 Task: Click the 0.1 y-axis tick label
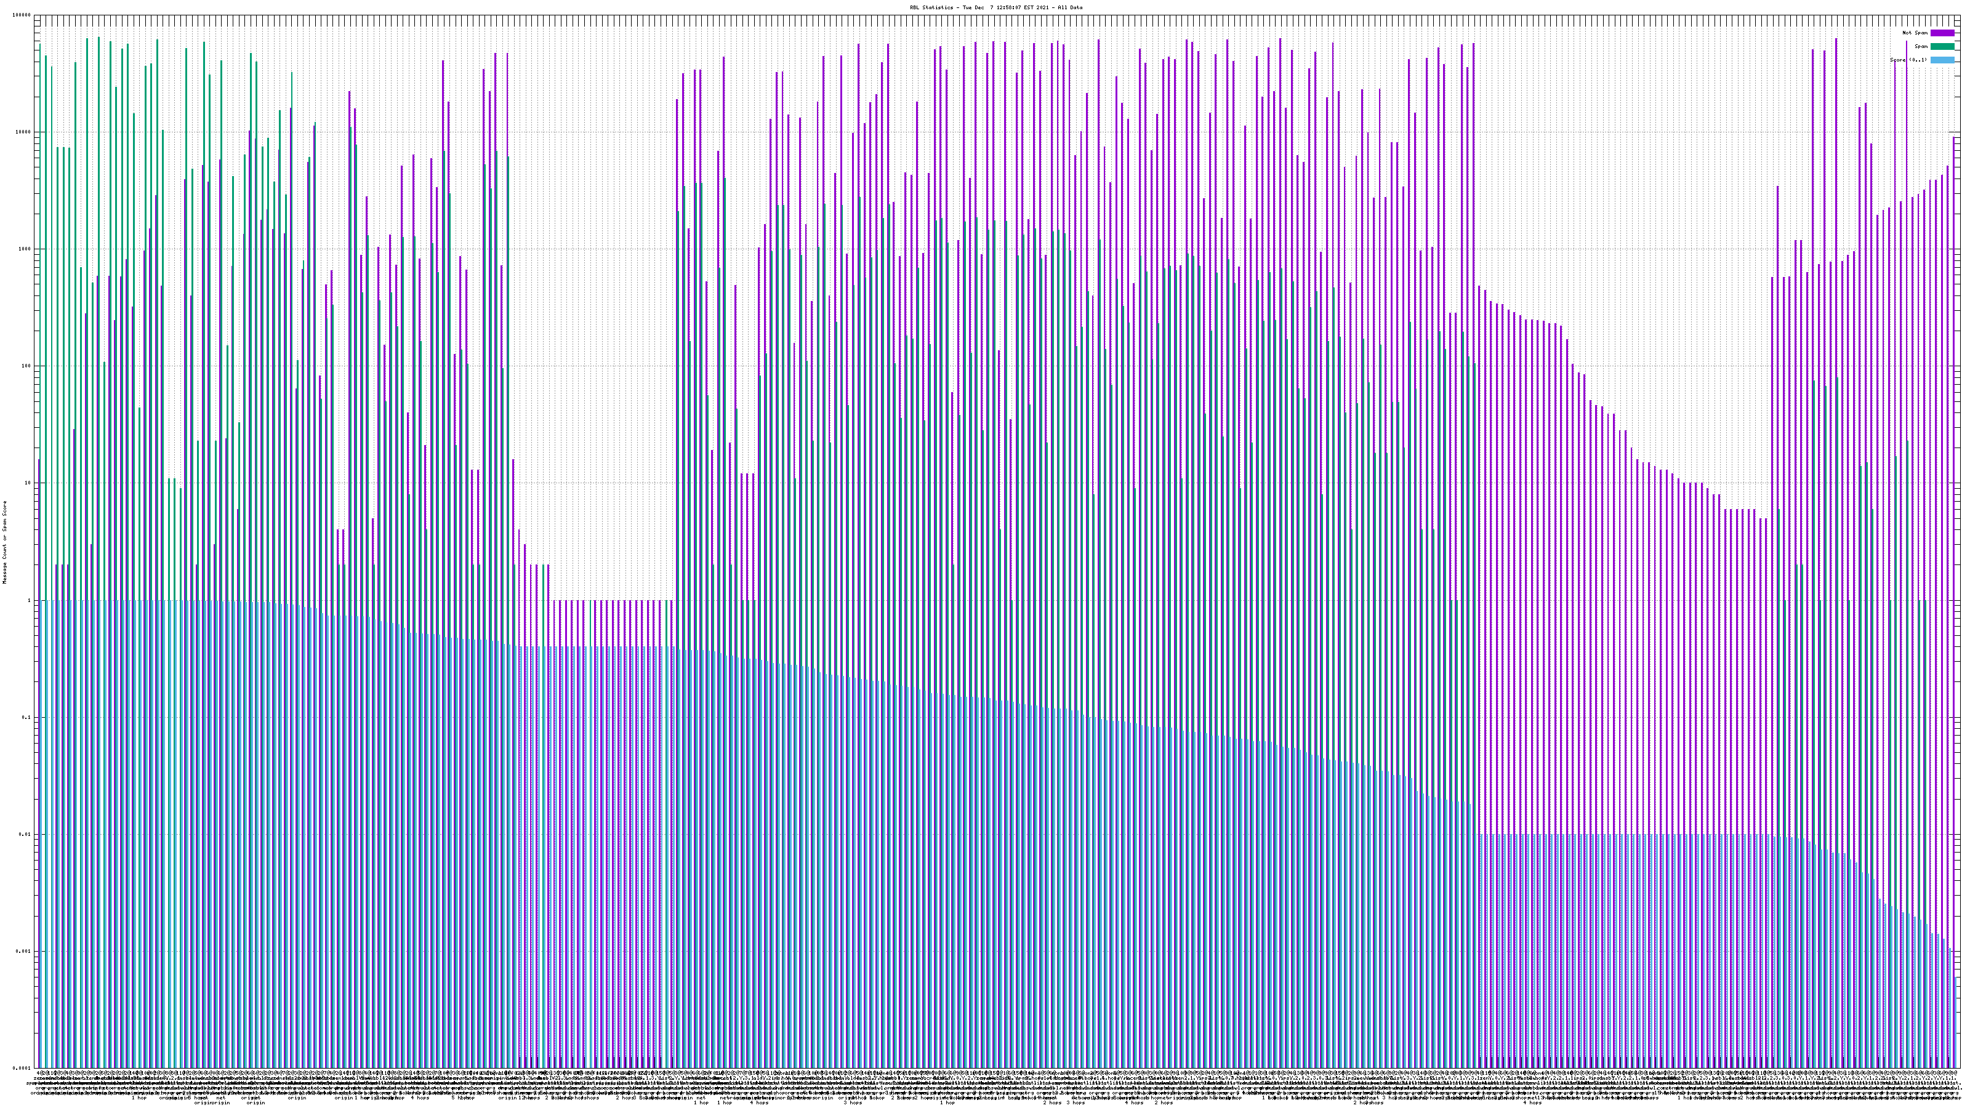[x=26, y=717]
